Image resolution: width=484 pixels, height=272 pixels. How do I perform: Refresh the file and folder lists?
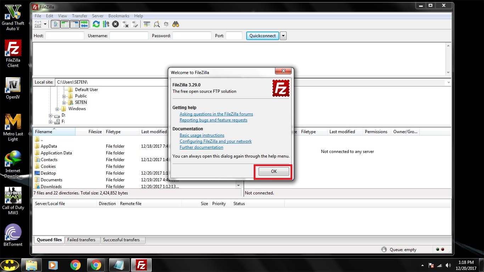tap(96, 24)
